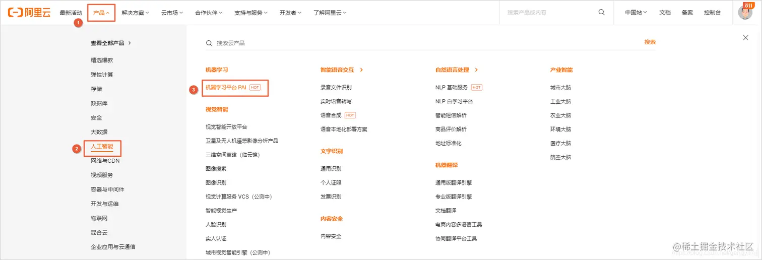
Task: Open 机器学习平台 PAI link
Action: point(226,87)
